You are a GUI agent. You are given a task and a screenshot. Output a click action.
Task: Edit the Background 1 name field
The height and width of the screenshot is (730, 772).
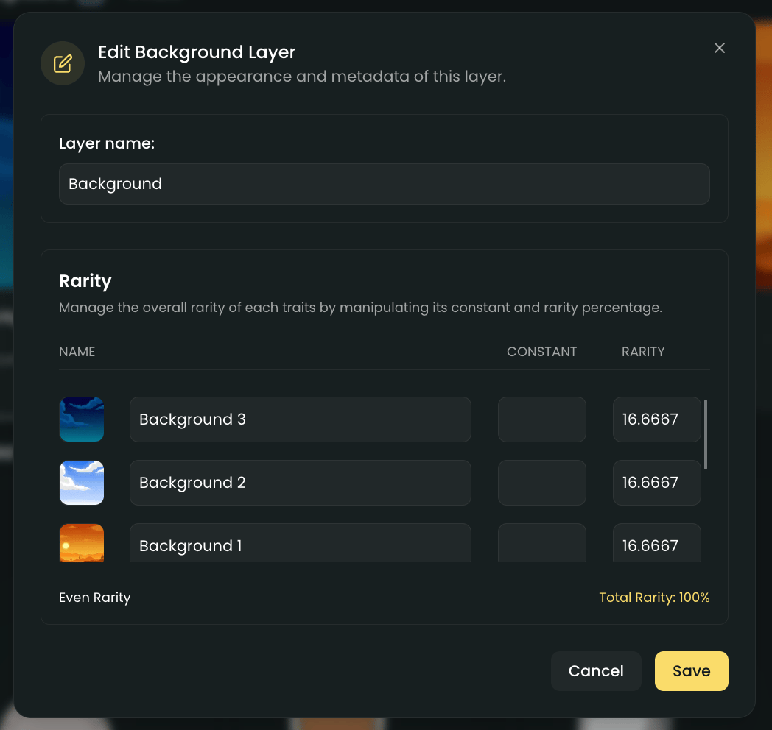pos(301,543)
